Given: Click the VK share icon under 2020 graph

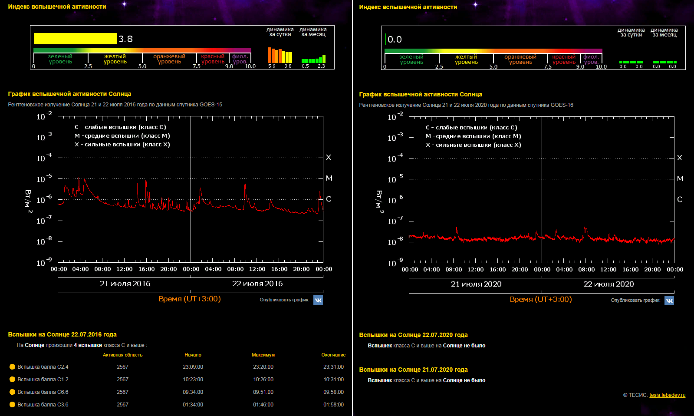Looking at the screenshot, I should pyautogui.click(x=669, y=300).
